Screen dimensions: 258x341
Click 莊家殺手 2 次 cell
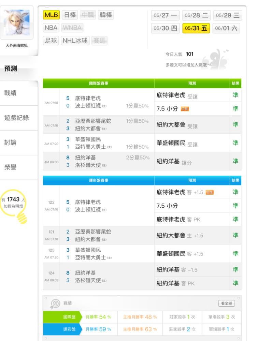pyautogui.click(x=182, y=329)
